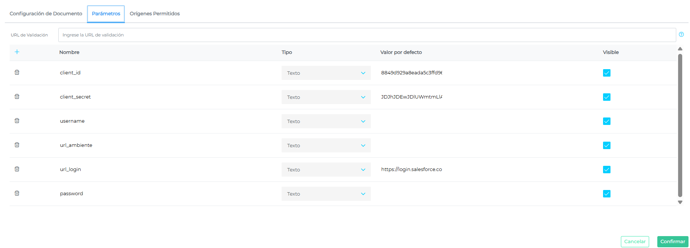
Task: Delete the url_ambiente parameter row
Action: [x=17, y=145]
